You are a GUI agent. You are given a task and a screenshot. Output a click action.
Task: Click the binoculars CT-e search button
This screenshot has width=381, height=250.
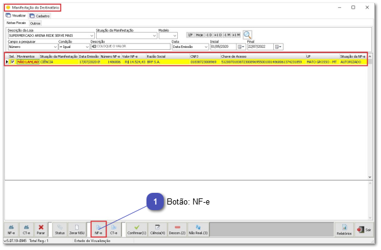coord(26,230)
